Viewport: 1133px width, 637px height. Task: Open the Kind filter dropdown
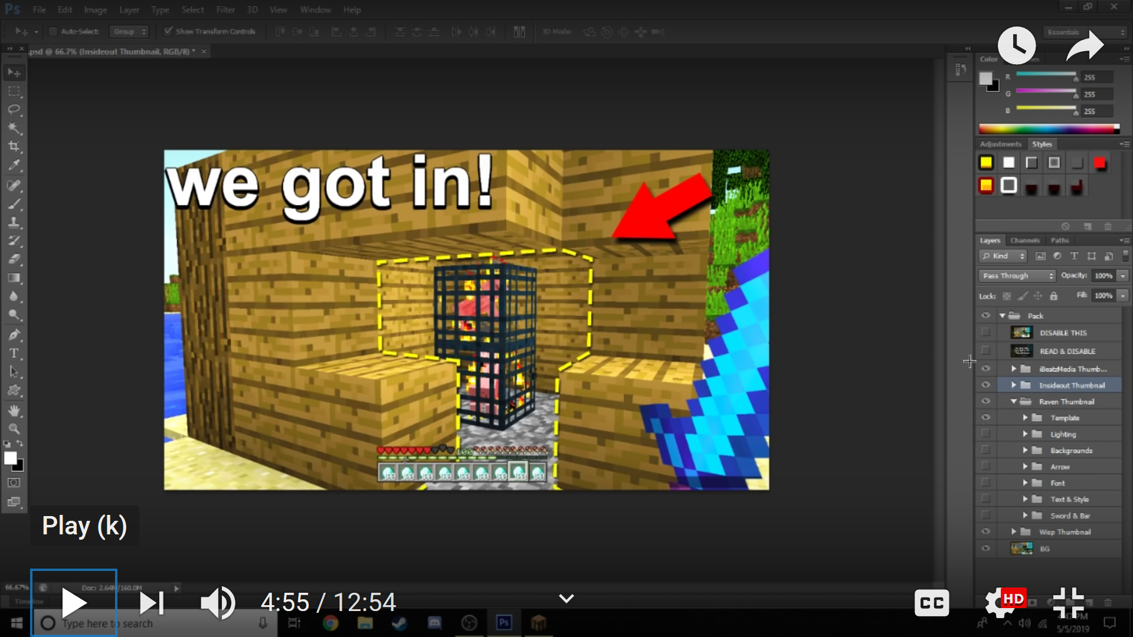(1003, 256)
